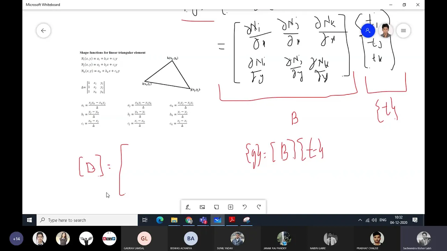
Task: Open the last pinned taskbar app icon
Action: (247, 220)
